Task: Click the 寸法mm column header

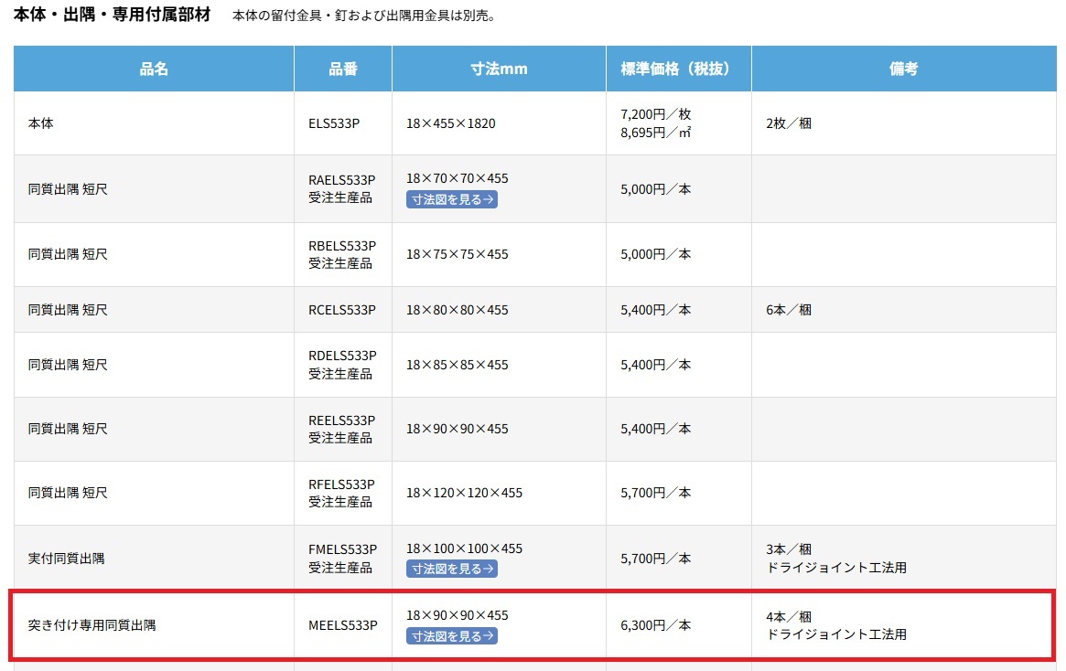Action: click(x=499, y=69)
